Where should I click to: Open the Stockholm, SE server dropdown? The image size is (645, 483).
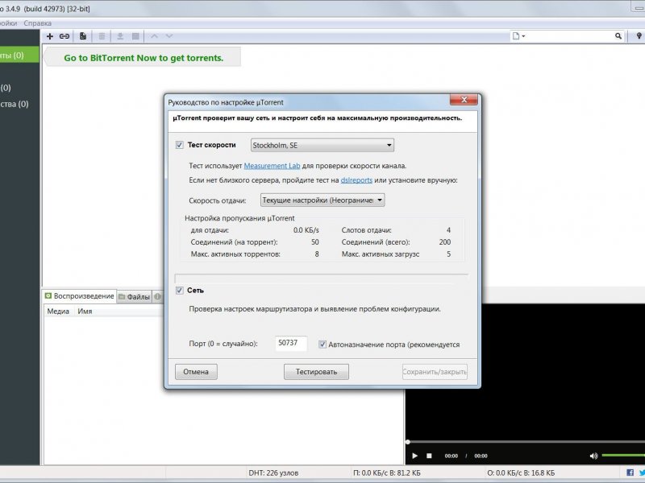pyautogui.click(x=322, y=145)
